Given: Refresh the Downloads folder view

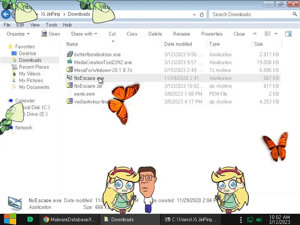Looking at the screenshot, I should [x=202, y=15].
